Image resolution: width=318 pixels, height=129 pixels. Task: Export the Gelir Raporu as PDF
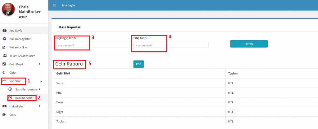[x=138, y=64]
